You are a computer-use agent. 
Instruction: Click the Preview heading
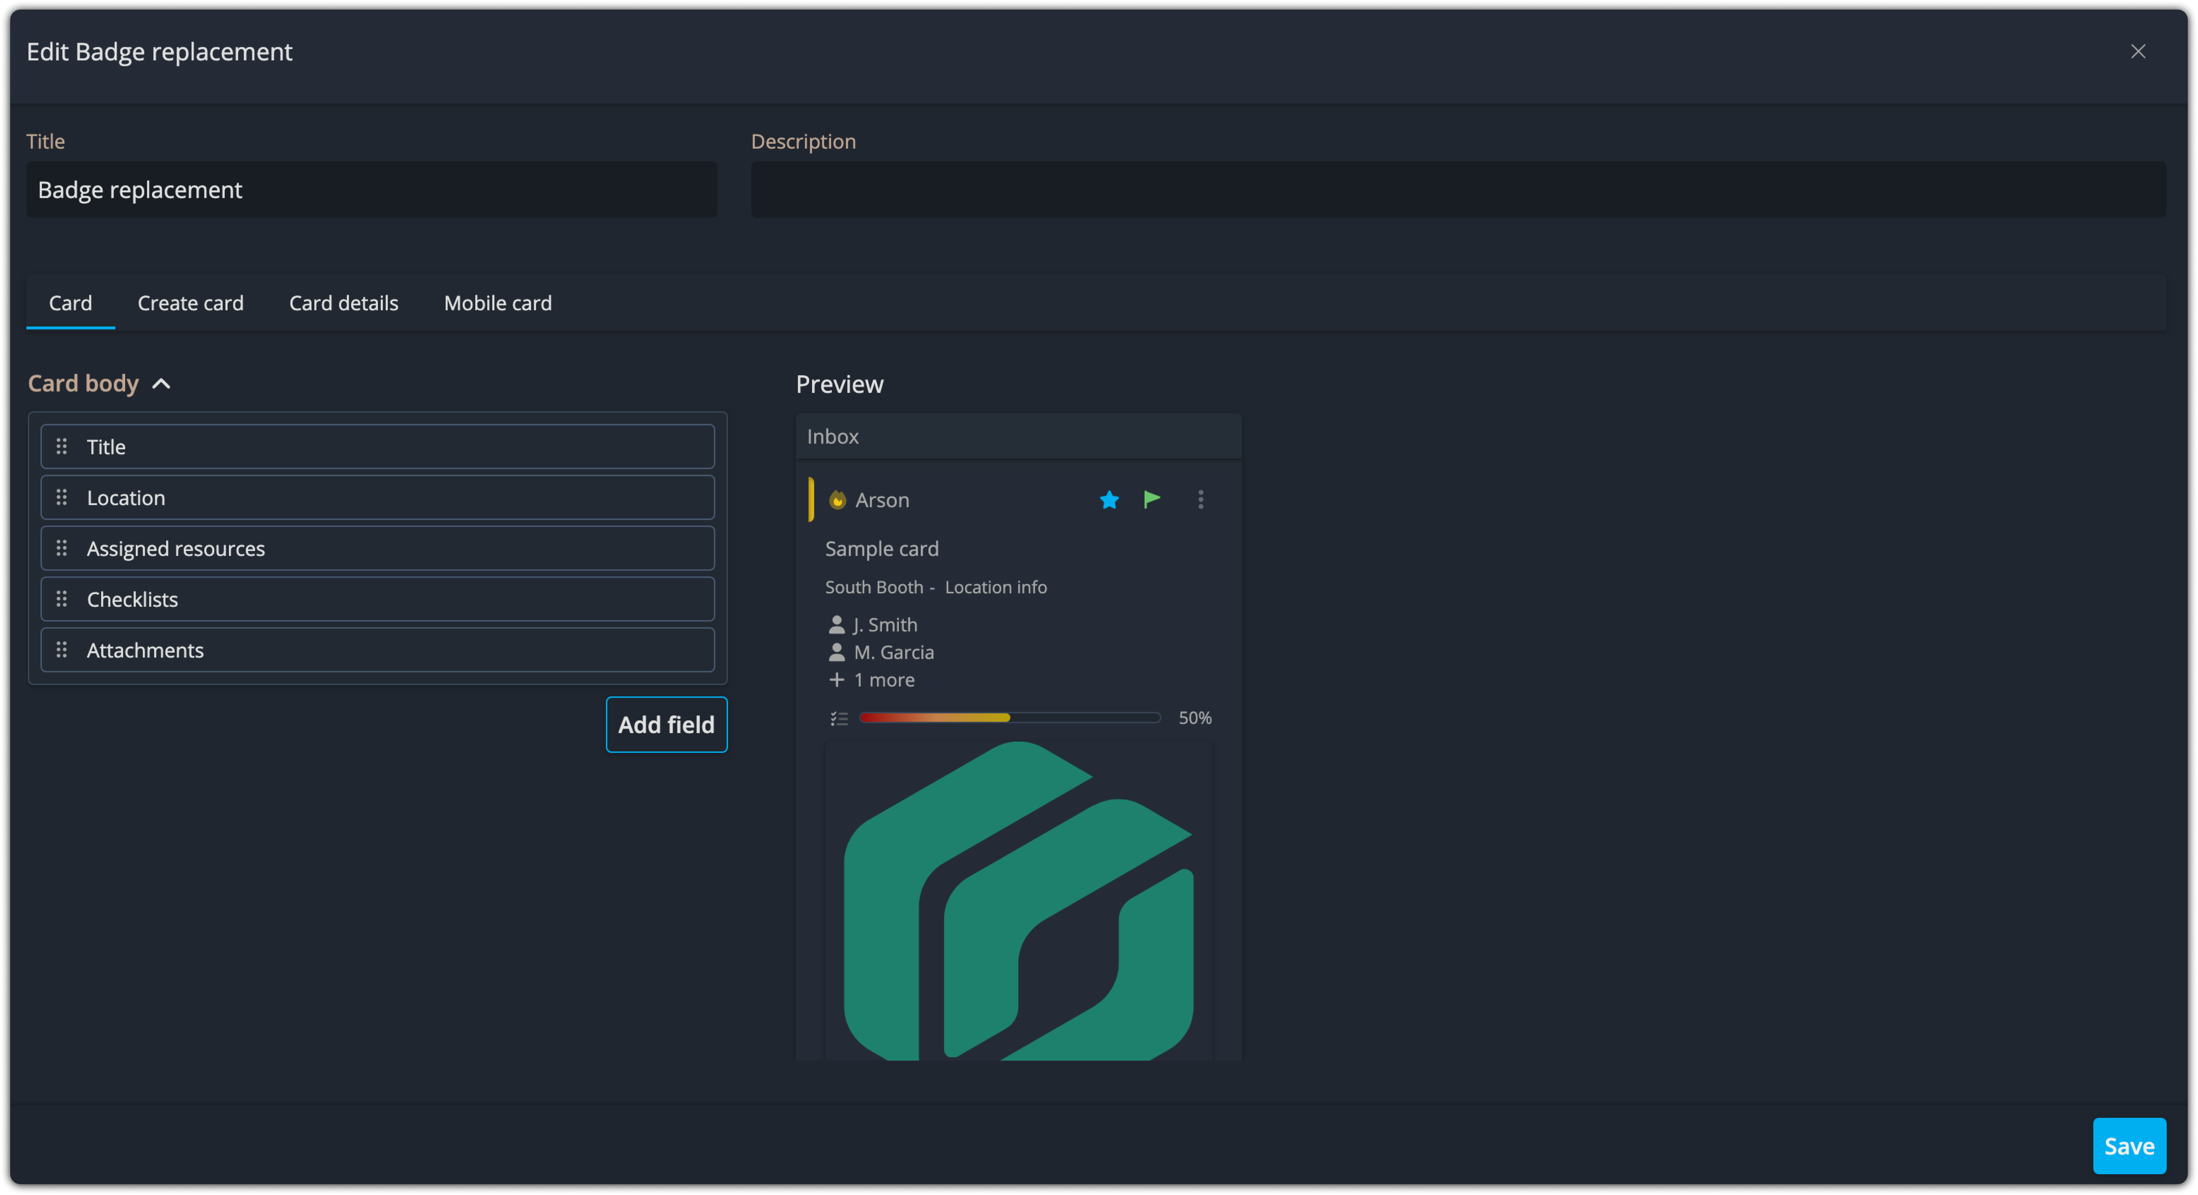click(x=839, y=384)
